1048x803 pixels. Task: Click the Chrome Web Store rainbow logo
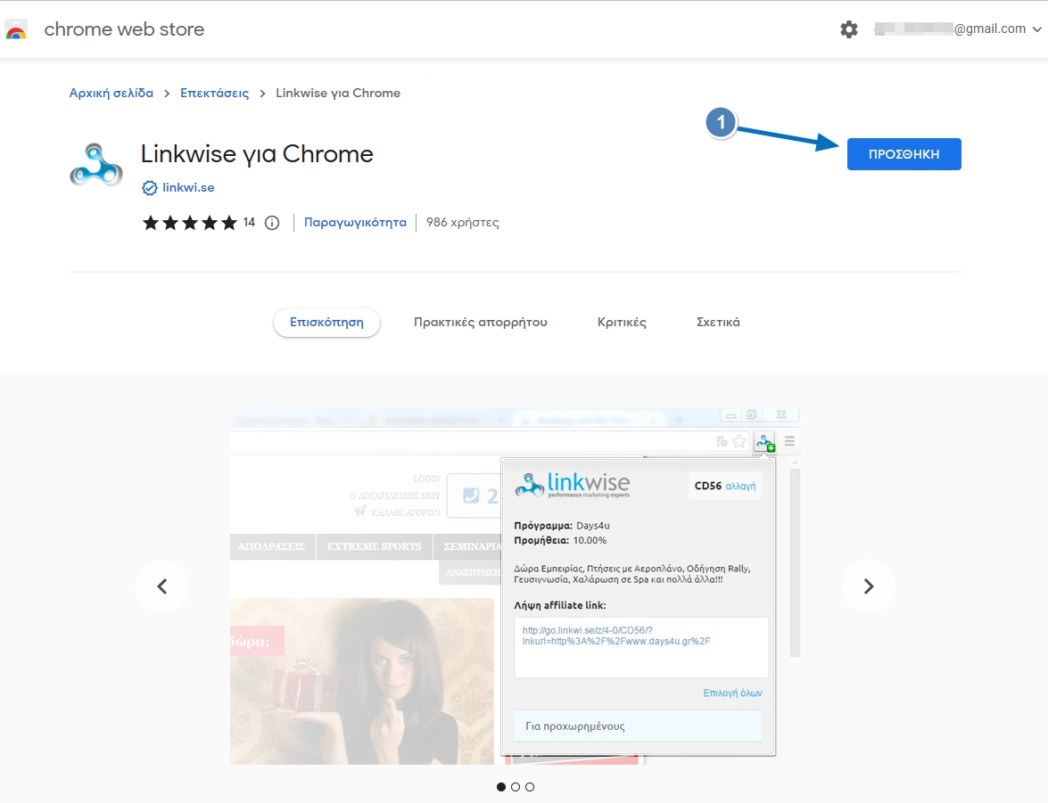pyautogui.click(x=16, y=29)
